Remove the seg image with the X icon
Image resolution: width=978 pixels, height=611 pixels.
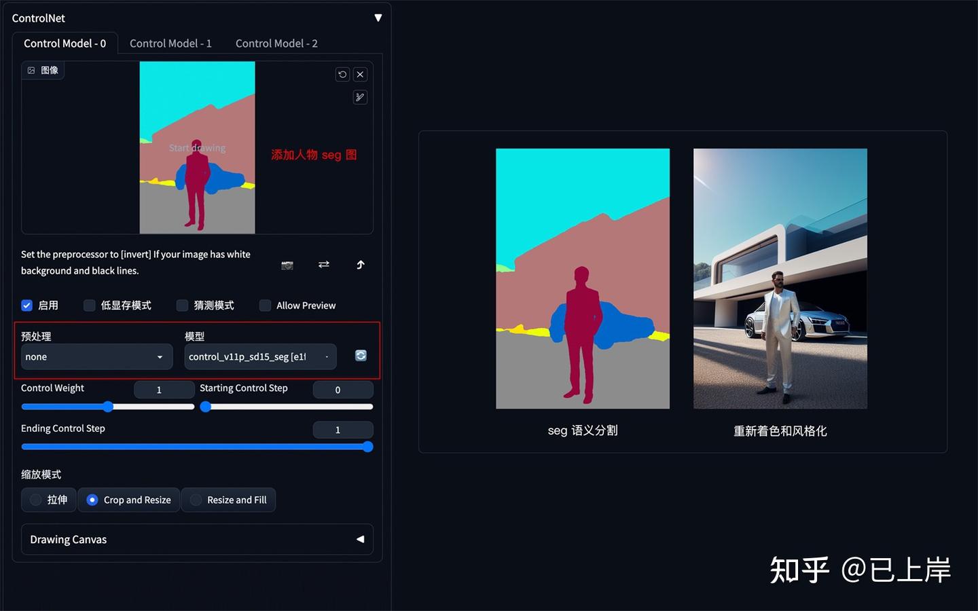[360, 74]
